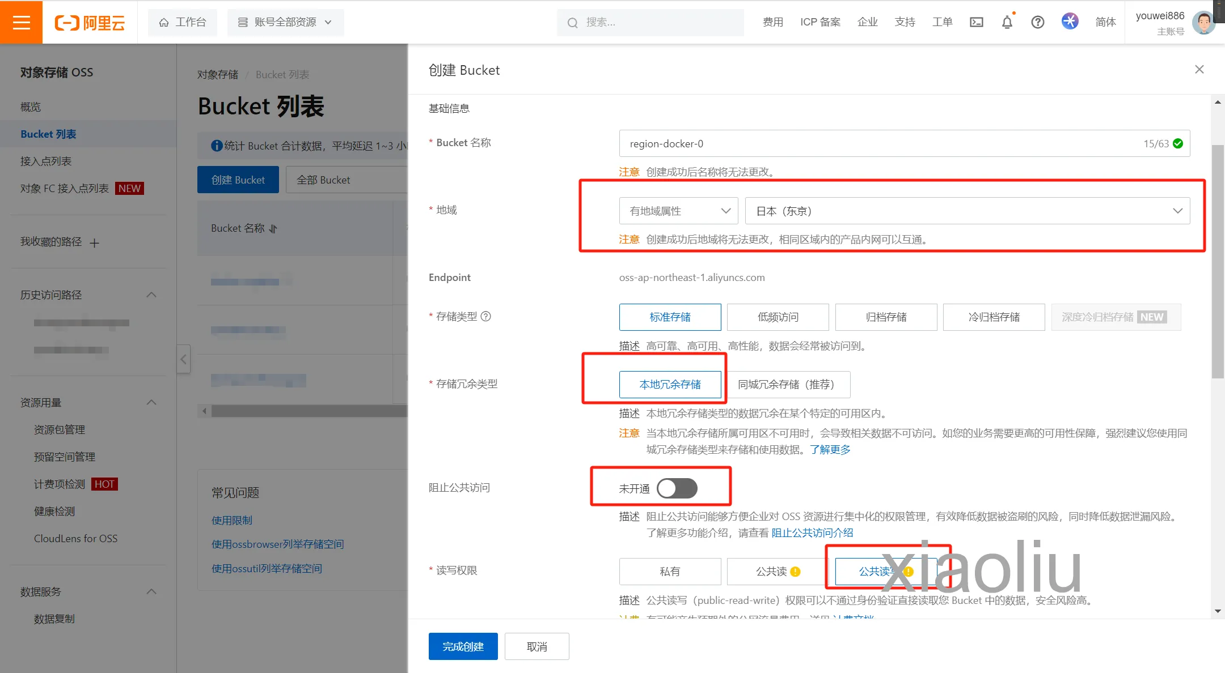Toggle the Block Public Access switch
This screenshot has width=1225, height=673.
point(677,488)
